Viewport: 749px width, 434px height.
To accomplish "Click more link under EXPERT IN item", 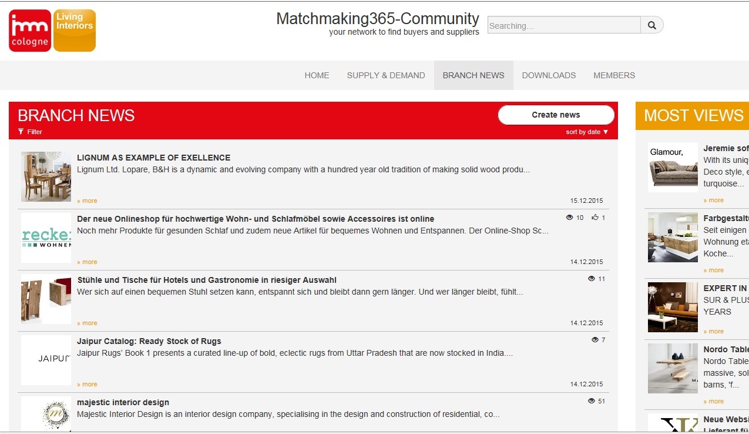I will tap(714, 331).
